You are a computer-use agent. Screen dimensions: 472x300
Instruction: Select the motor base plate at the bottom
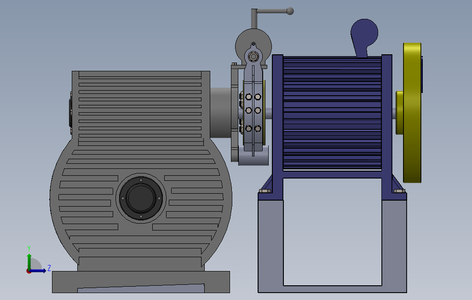click(141, 282)
